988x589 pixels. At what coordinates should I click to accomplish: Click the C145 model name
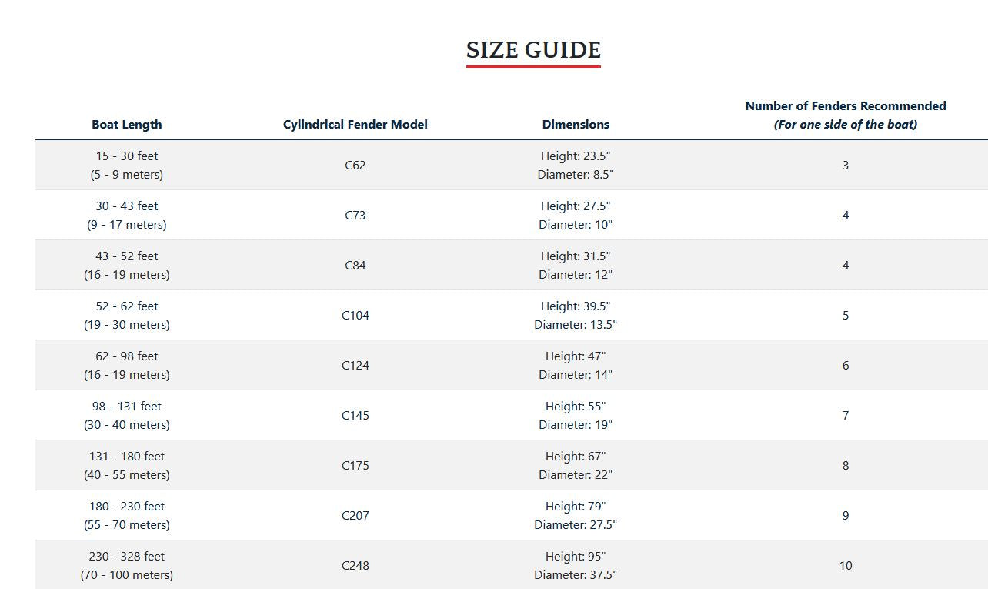(x=355, y=415)
